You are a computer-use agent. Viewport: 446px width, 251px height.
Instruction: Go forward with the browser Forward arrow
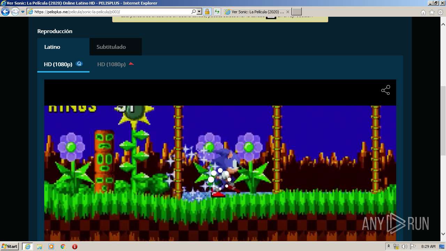(x=15, y=12)
